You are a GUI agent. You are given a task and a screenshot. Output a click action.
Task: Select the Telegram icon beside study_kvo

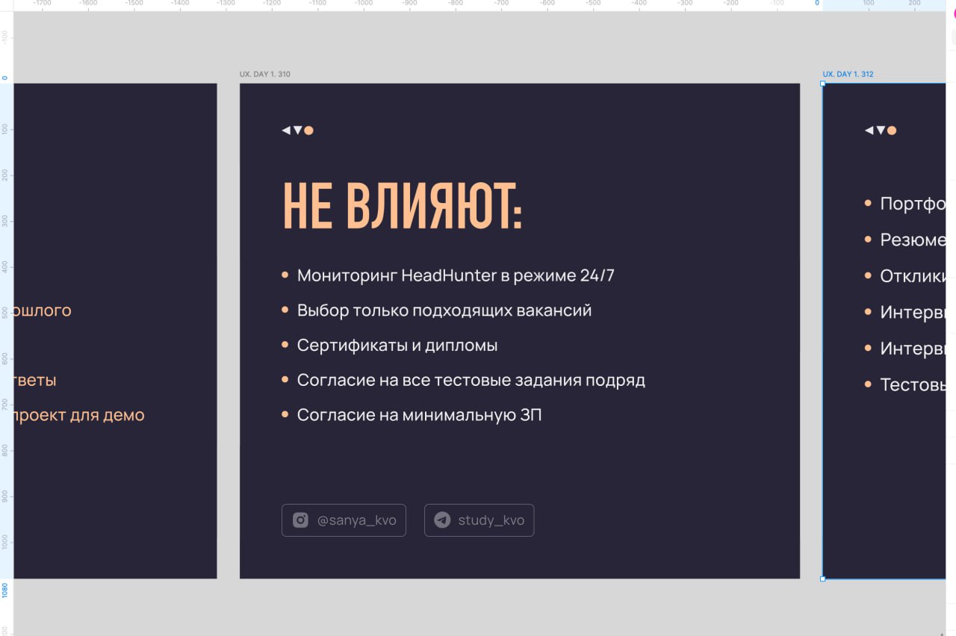(442, 520)
